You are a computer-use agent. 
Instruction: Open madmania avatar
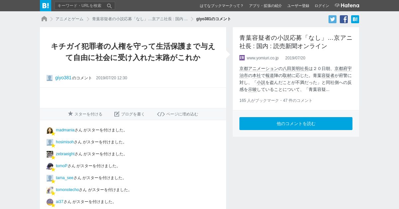[x=50, y=130]
